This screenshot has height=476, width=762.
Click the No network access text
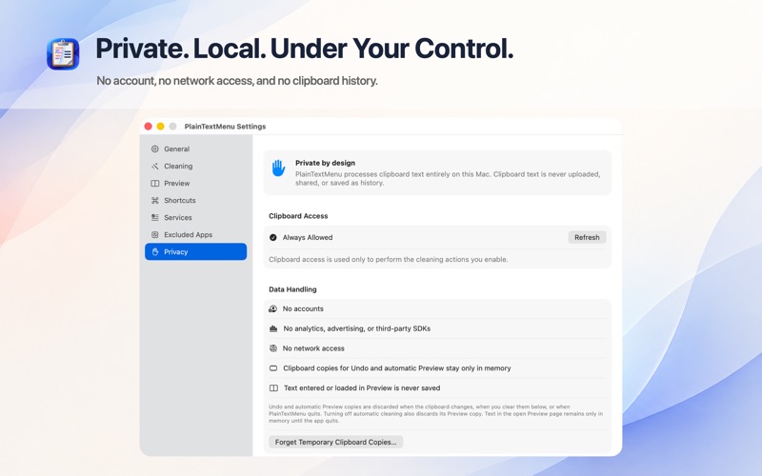coord(313,348)
